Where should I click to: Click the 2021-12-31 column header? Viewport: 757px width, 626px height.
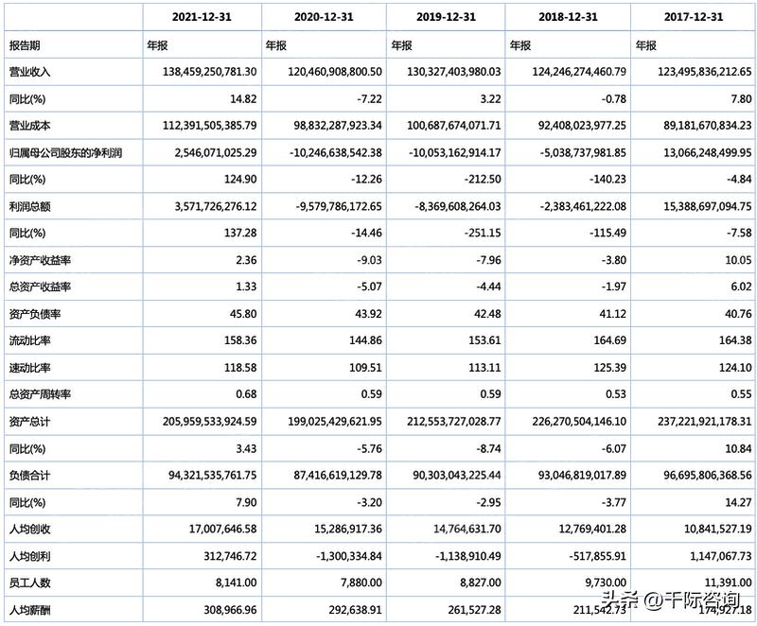(202, 17)
